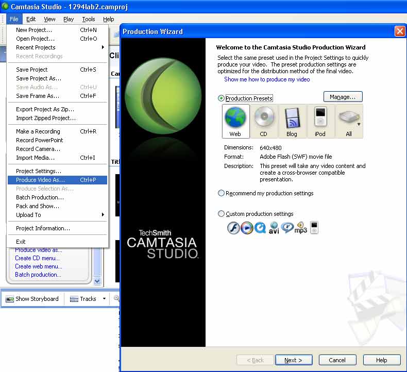Image resolution: width=407 pixels, height=372 pixels.
Task: Select the Web production preset
Action: tap(235, 121)
